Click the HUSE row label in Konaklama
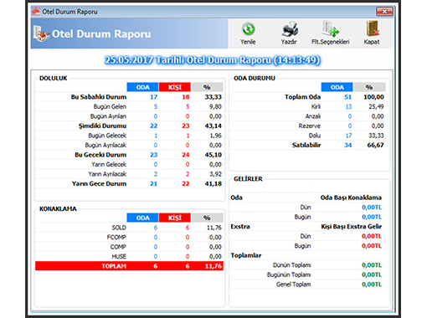Viewport: 427px width, 318px height. click(x=119, y=257)
